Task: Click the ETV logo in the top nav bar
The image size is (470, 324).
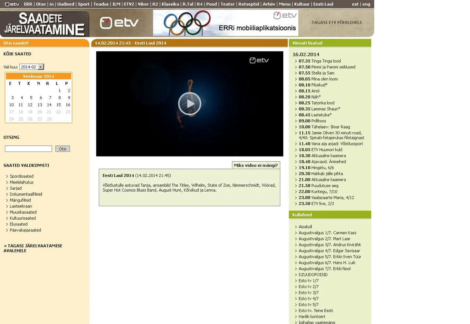Action: (x=12, y=4)
